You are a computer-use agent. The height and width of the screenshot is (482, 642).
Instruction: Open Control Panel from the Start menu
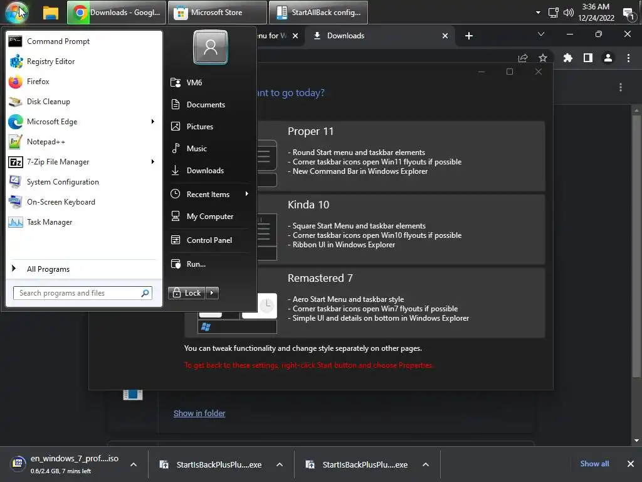pos(209,240)
